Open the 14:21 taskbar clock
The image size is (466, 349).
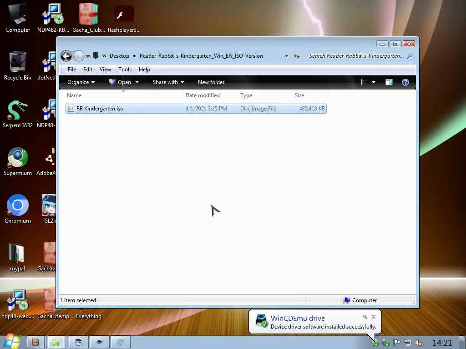coord(442,343)
